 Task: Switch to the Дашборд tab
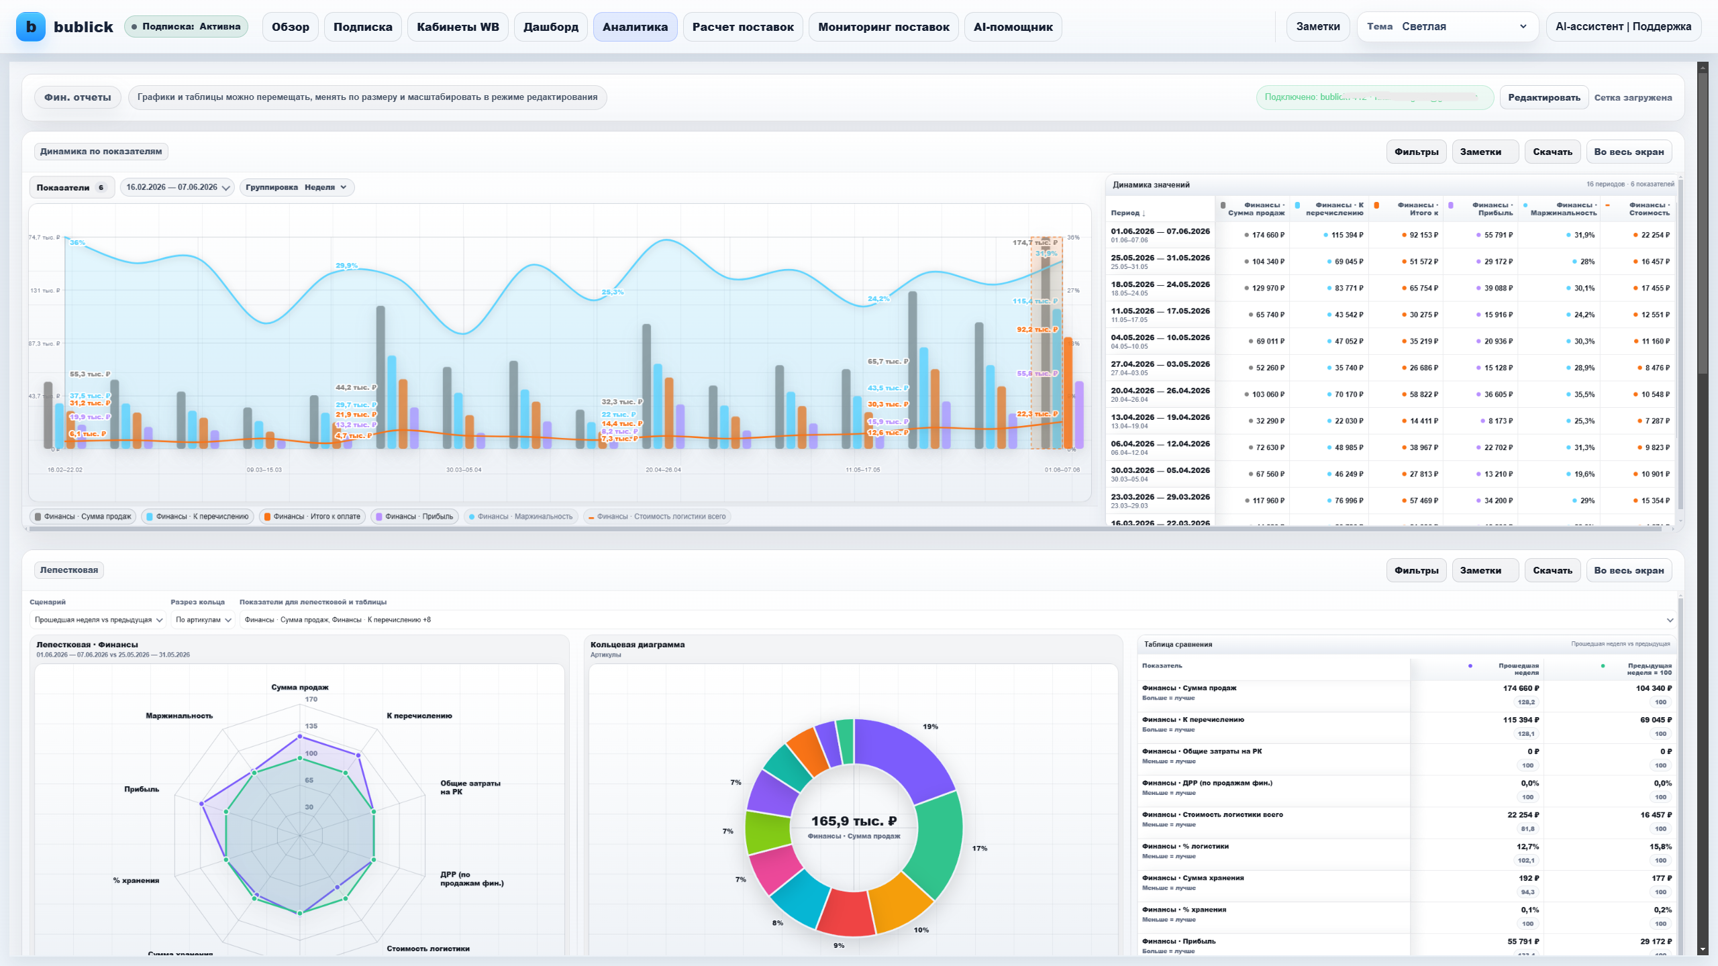click(550, 27)
